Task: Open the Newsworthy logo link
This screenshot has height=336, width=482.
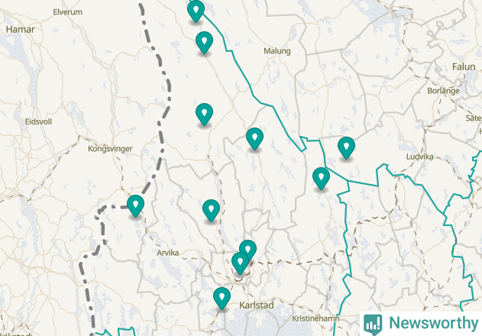Action: point(421,323)
